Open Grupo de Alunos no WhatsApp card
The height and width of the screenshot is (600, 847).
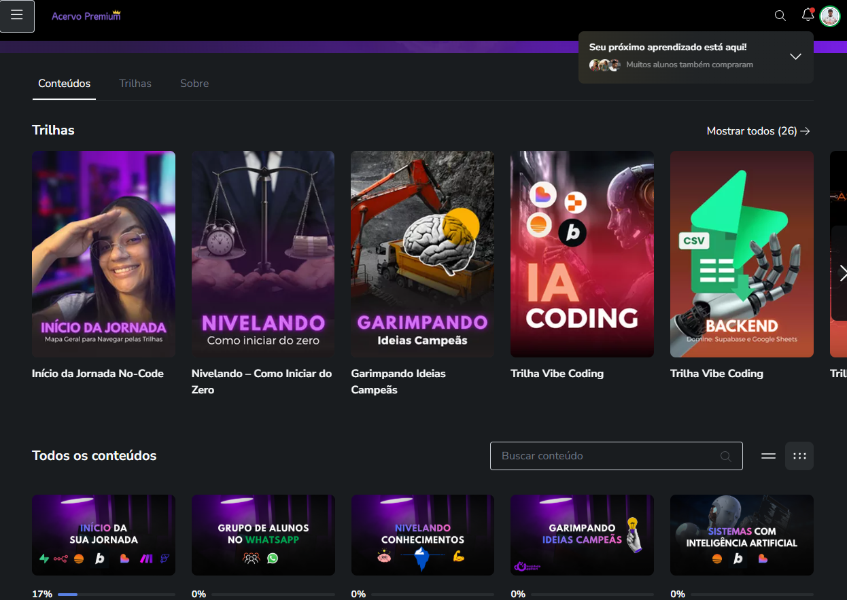pyautogui.click(x=263, y=535)
